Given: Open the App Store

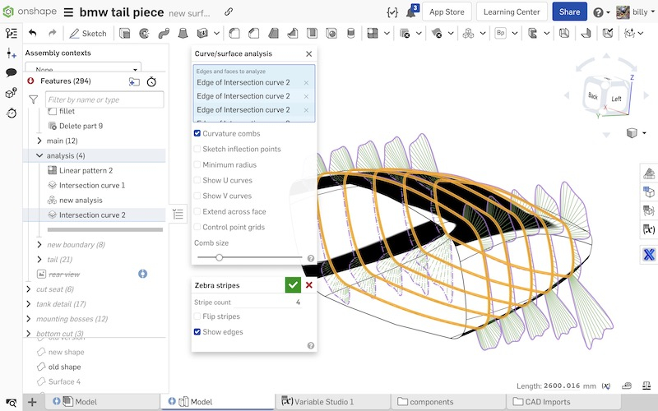Looking at the screenshot, I should [447, 12].
